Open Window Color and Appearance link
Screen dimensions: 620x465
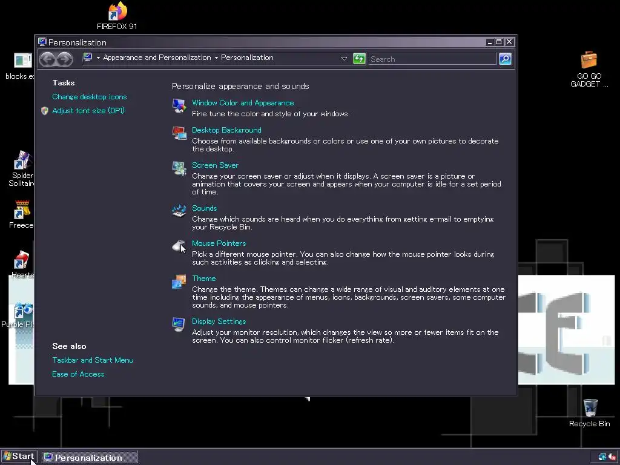tap(243, 103)
